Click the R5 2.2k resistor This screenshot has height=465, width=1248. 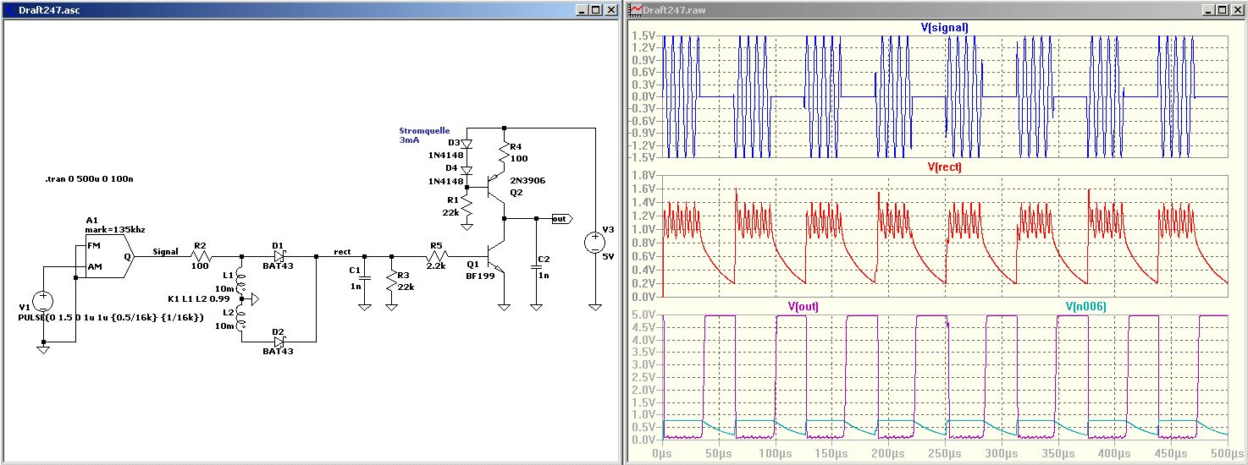(437, 255)
